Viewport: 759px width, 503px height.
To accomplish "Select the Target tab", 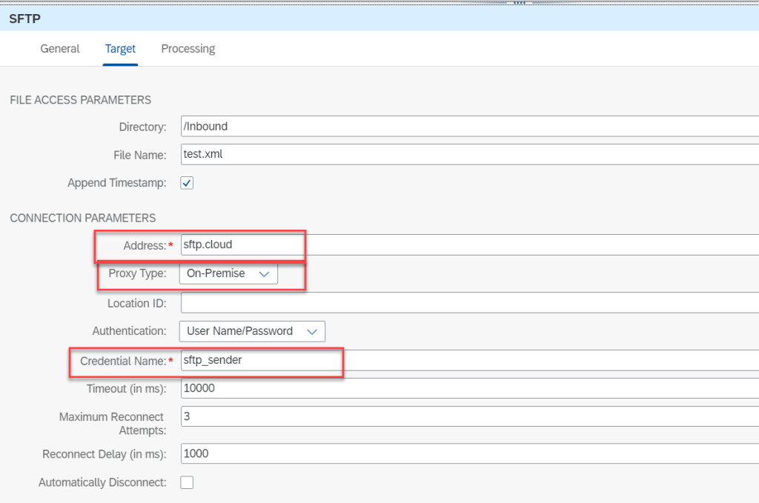I will pos(120,49).
